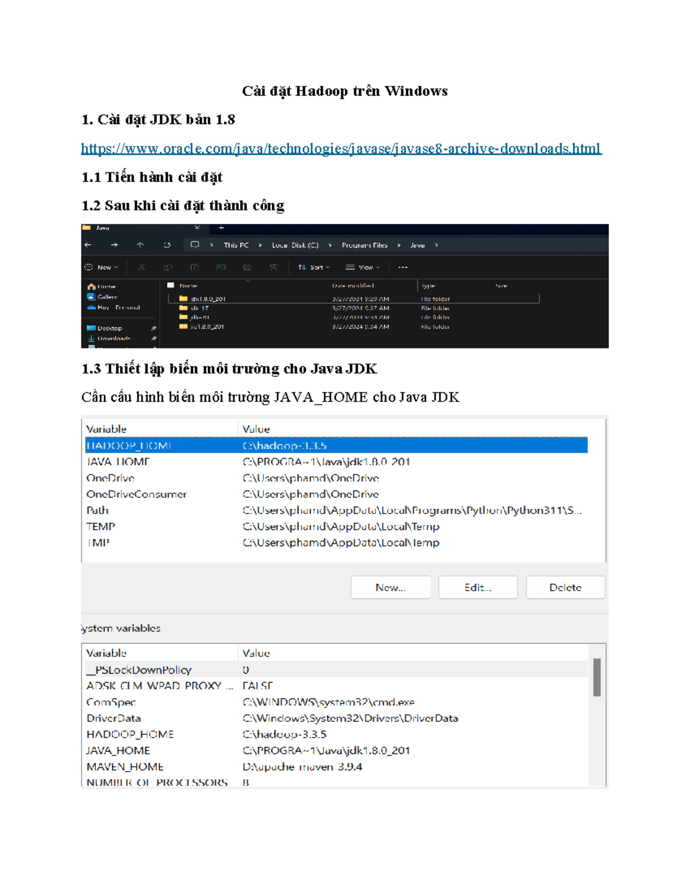The height and width of the screenshot is (893, 690).
Task: Click the Share icon in the toolbar
Action: click(246, 267)
